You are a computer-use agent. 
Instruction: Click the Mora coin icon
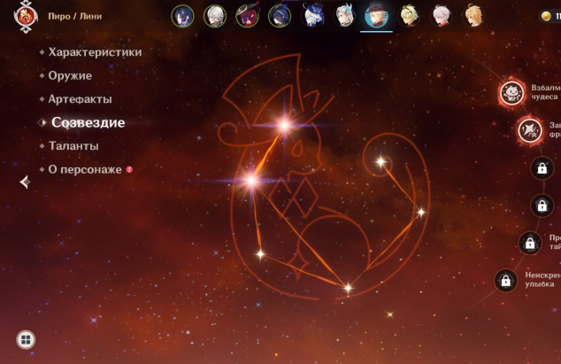546,17
